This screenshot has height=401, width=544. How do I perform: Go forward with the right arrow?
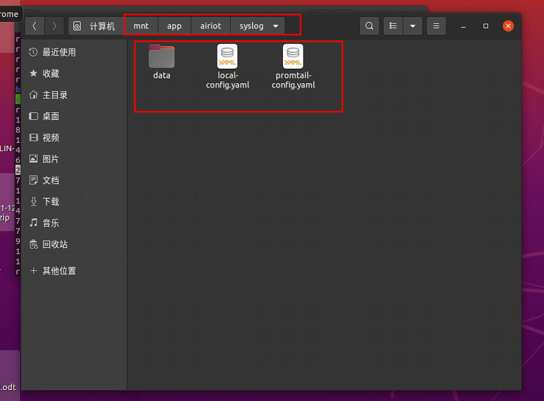[55, 26]
